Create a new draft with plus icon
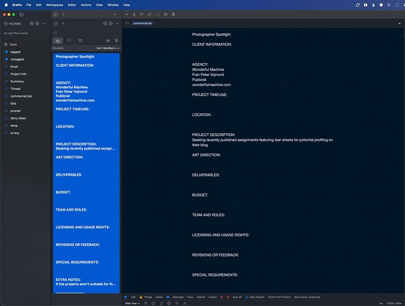 (127, 15)
